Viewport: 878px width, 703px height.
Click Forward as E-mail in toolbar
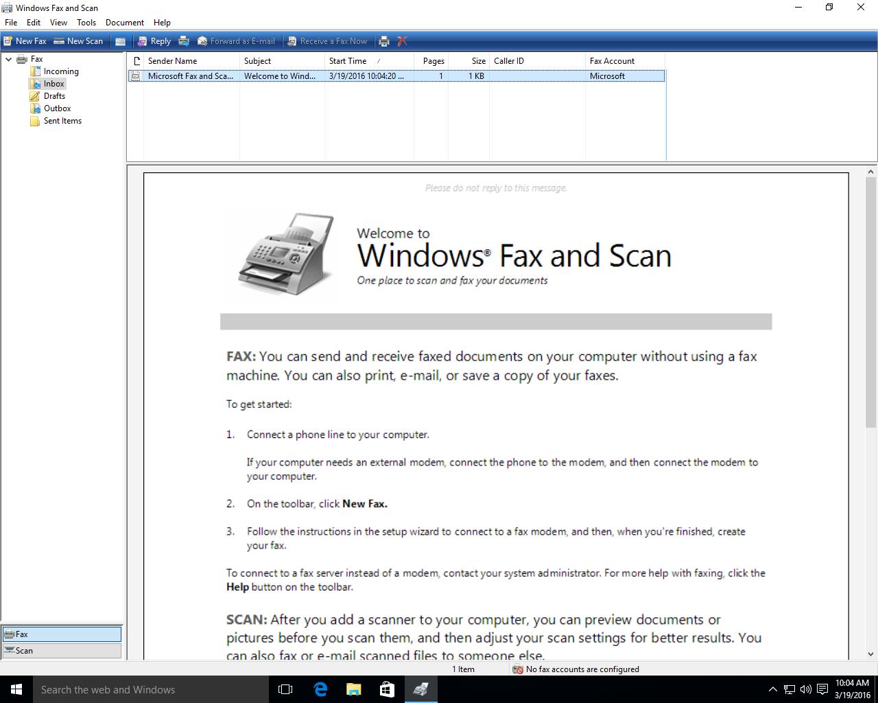pyautogui.click(x=236, y=41)
